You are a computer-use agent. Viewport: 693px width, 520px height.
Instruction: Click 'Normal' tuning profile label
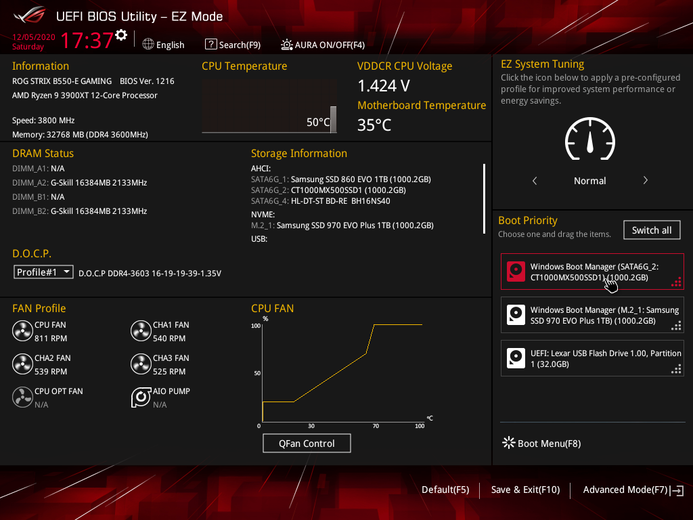point(590,180)
